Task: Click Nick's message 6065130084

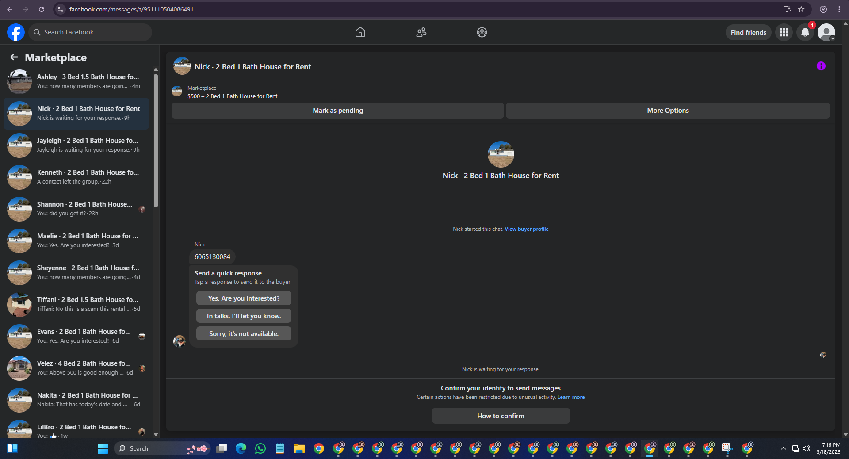Action: 212,256
